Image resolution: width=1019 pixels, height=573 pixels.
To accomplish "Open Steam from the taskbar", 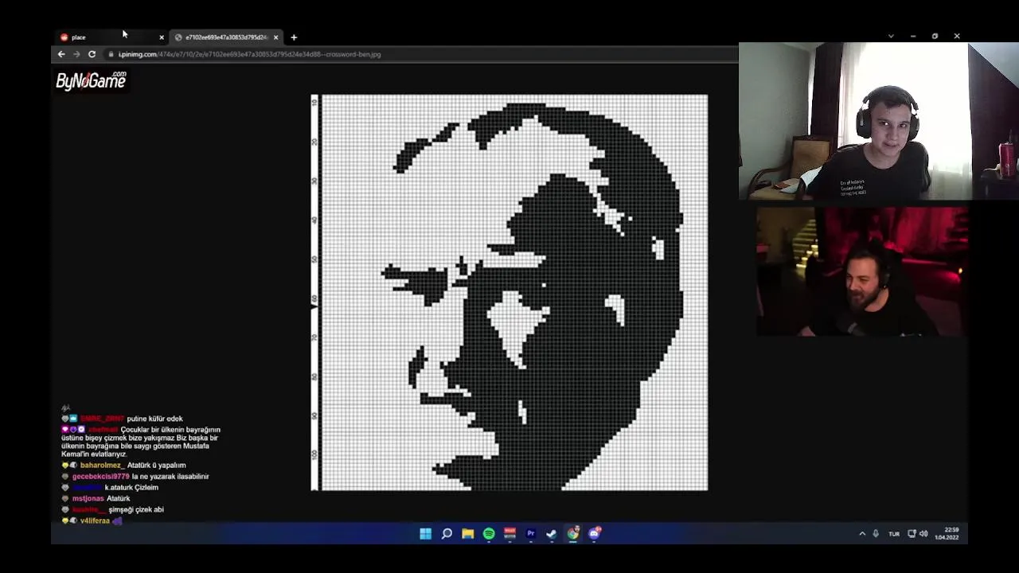I will 551,534.
